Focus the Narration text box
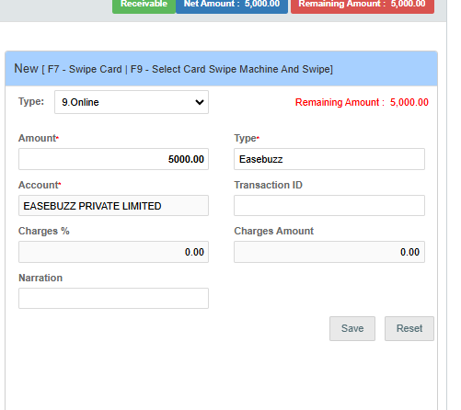Image resolution: width=461 pixels, height=410 pixels. [x=113, y=298]
